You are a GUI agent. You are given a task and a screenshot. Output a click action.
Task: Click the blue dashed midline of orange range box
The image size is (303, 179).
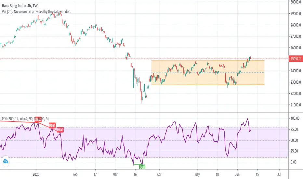click(x=207, y=73)
